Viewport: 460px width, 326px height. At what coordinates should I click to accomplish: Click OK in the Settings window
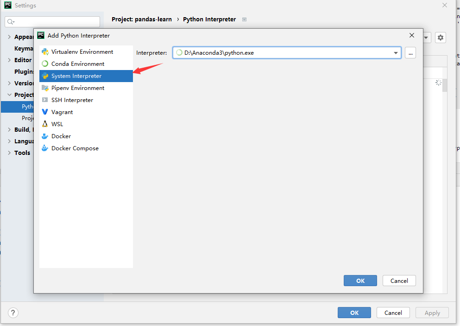[354, 313]
